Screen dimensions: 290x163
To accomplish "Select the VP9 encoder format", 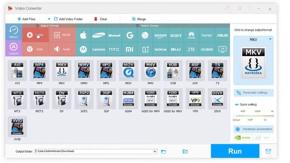I will click(195, 99).
